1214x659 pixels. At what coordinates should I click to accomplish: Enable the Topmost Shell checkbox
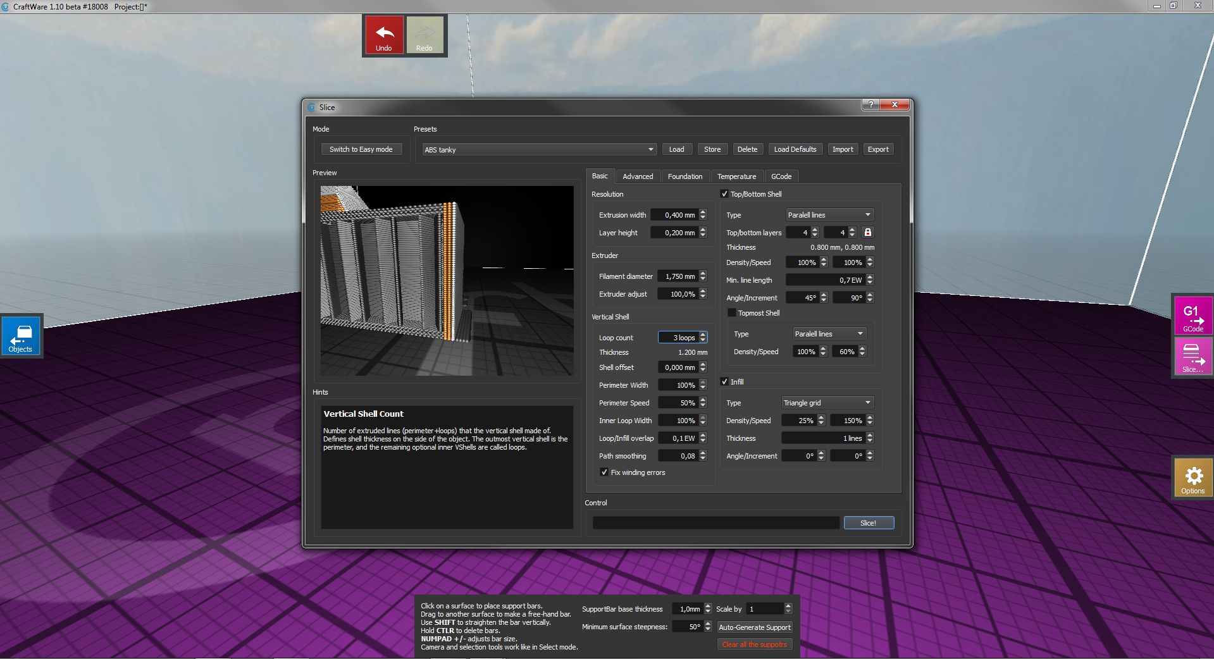point(732,313)
